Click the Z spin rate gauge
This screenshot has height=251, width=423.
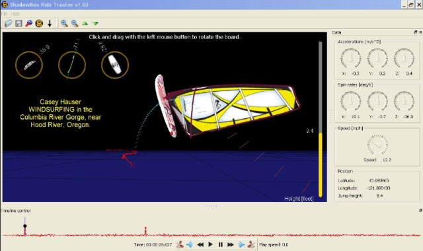click(404, 101)
